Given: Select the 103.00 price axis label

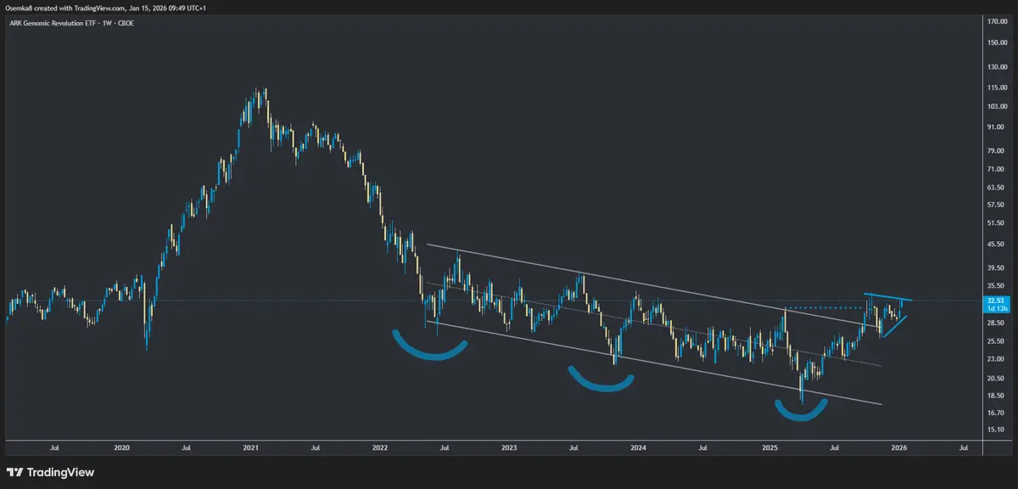Looking at the screenshot, I should [x=997, y=106].
